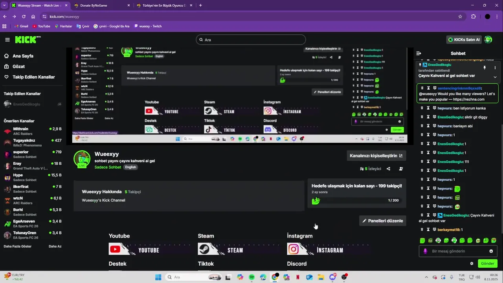Expand list with Daha Fazla Göster

click(x=17, y=246)
